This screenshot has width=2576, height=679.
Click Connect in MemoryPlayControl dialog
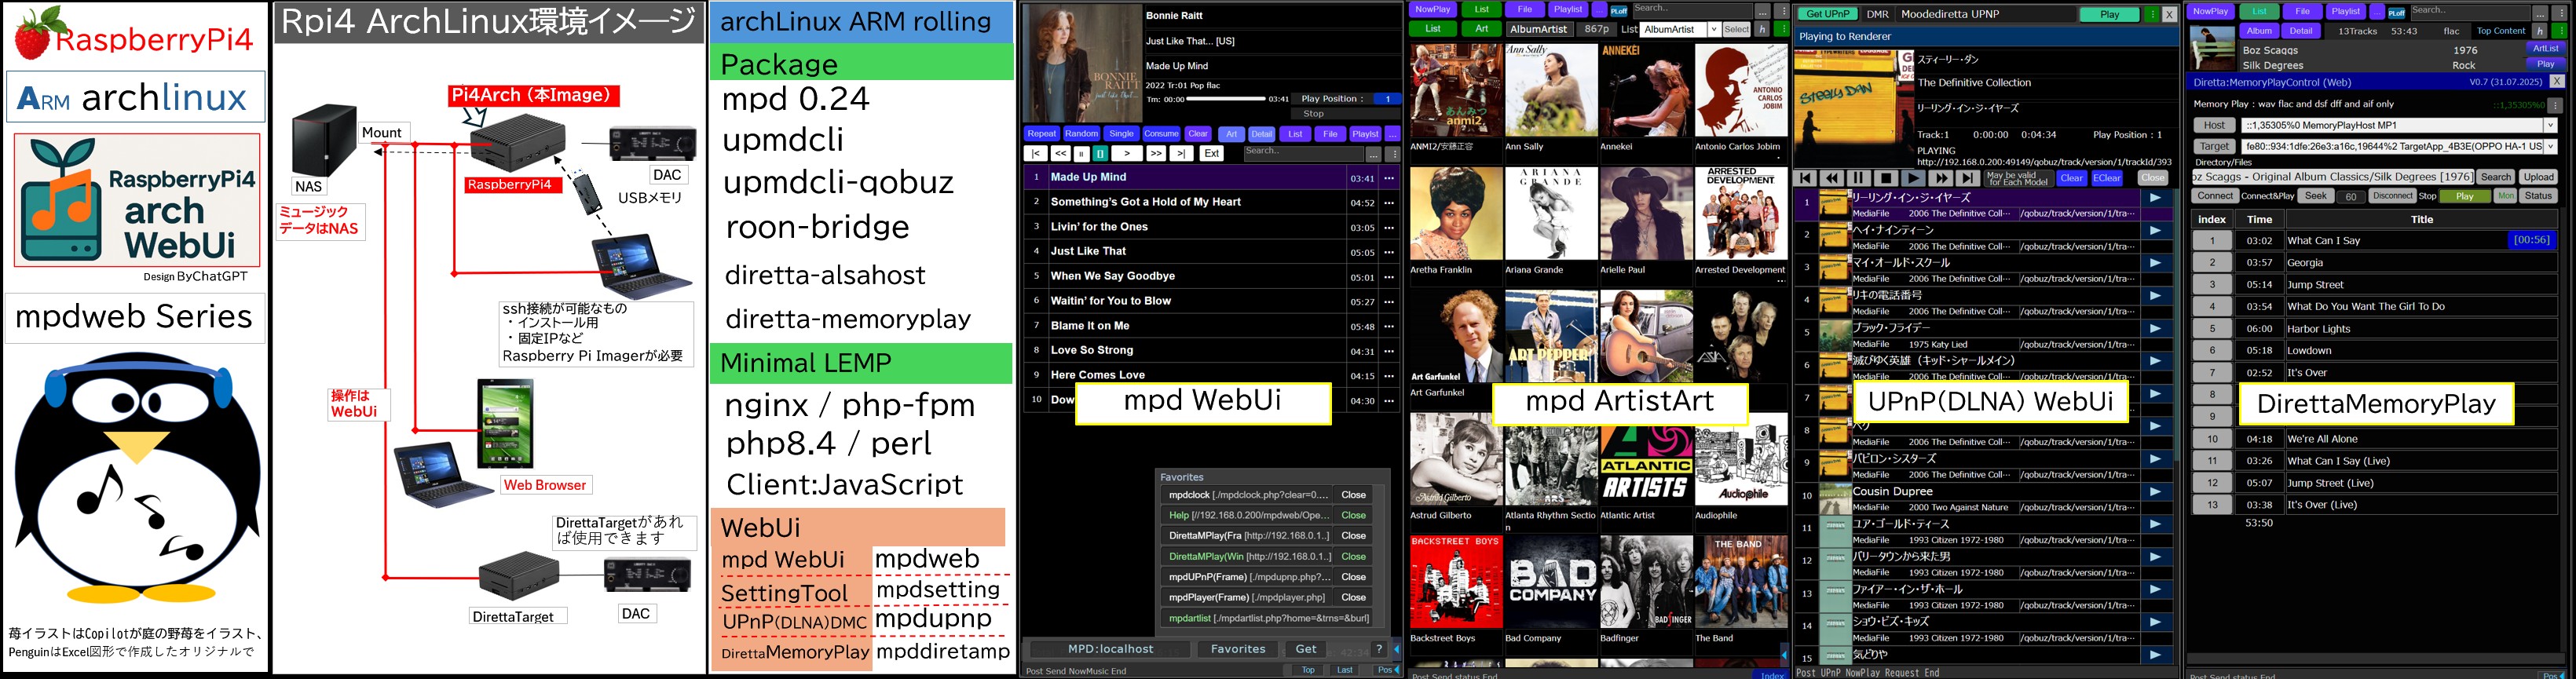point(2216,196)
